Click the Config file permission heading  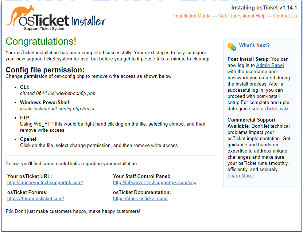(45, 70)
